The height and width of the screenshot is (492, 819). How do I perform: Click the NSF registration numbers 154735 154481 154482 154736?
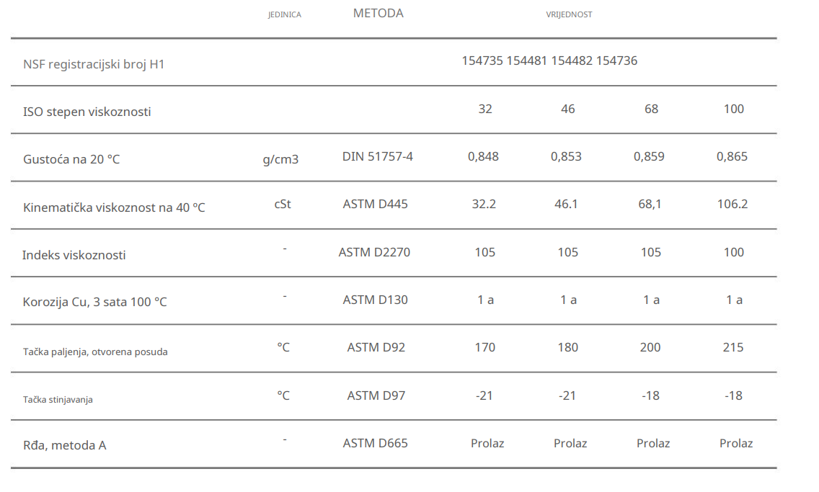click(x=549, y=61)
